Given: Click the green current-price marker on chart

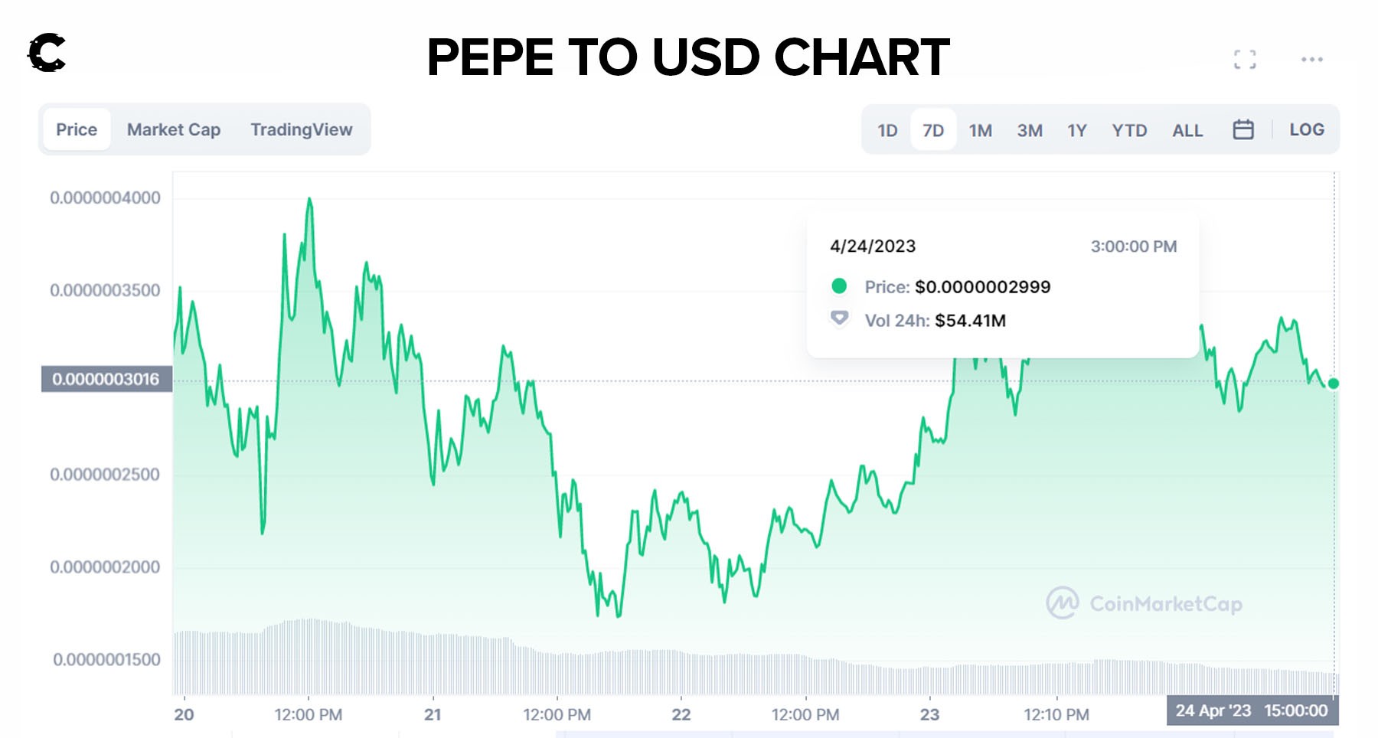Looking at the screenshot, I should [1333, 384].
